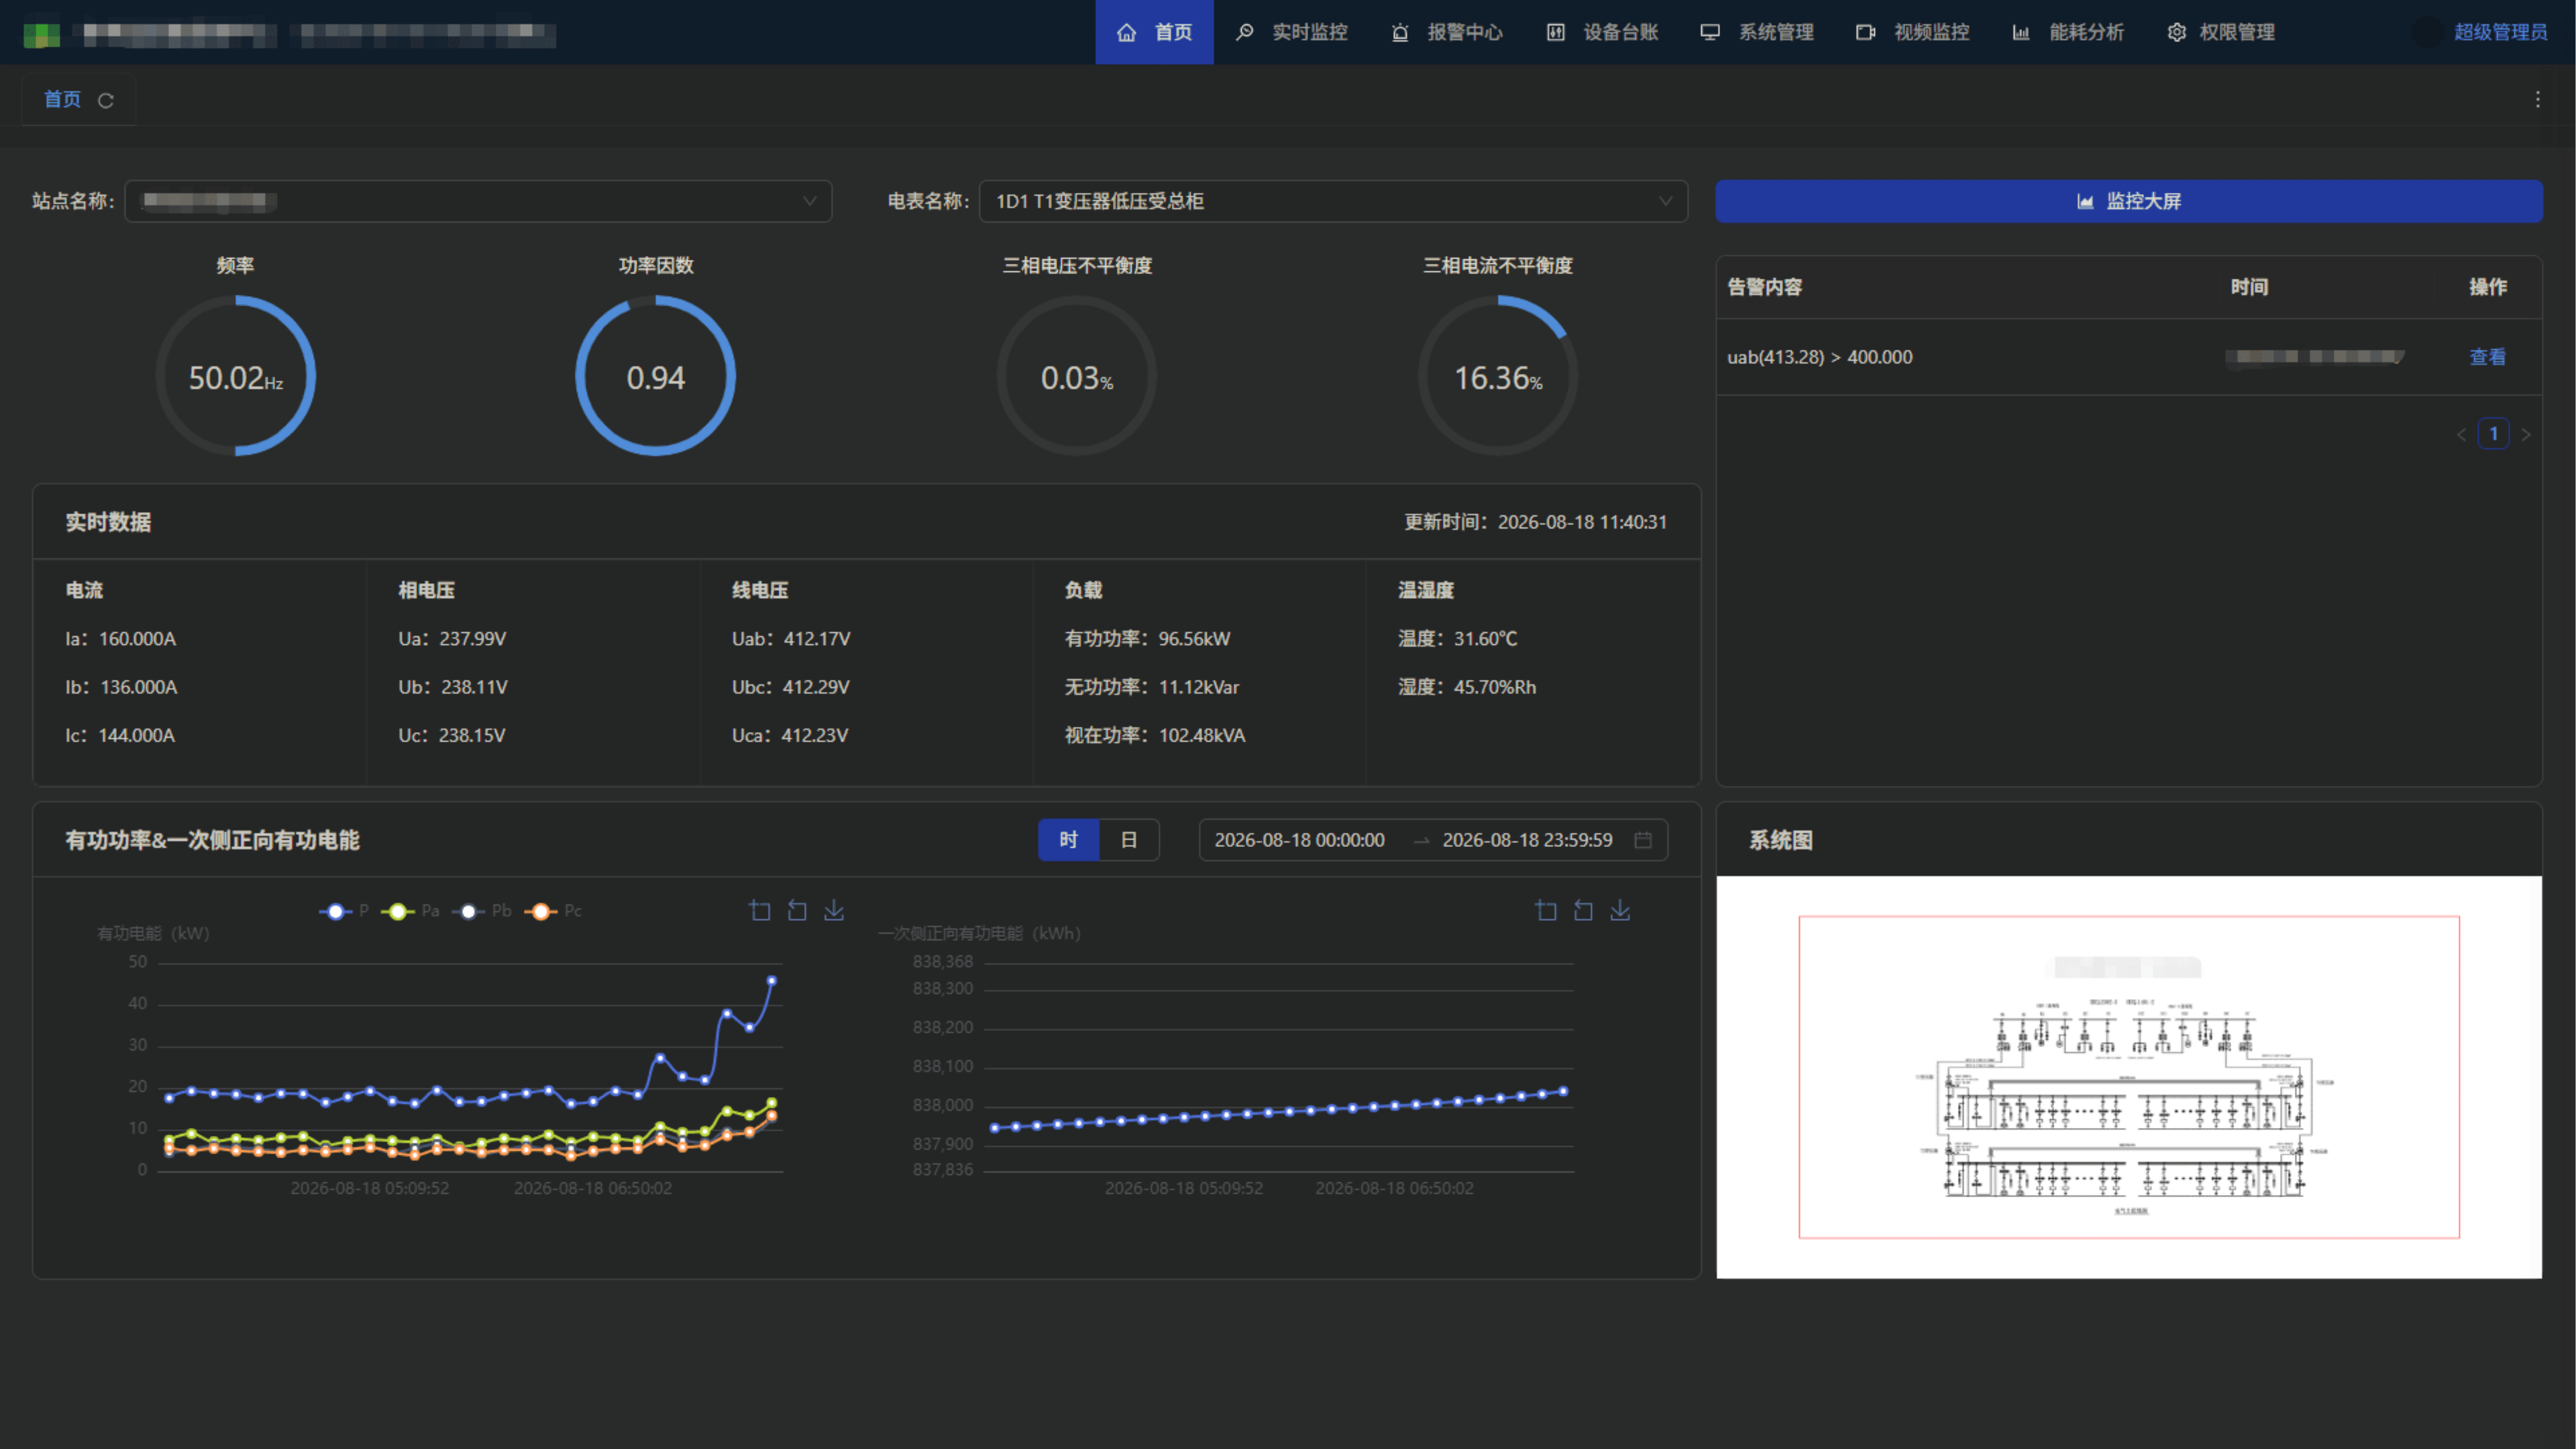The width and height of the screenshot is (2576, 1449).
Task: Expand the 电表名称 dropdown
Action: (1333, 201)
